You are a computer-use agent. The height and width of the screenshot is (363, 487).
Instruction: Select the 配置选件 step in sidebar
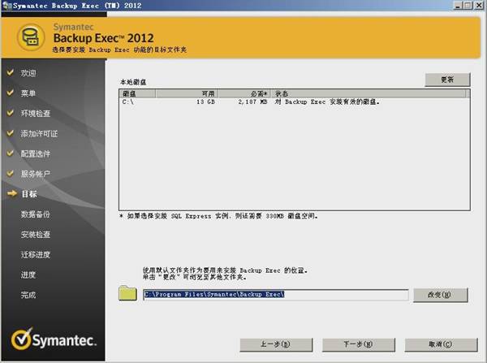pos(36,153)
